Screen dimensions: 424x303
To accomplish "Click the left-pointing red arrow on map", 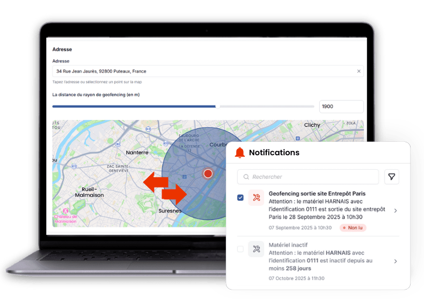I will click(153, 181).
